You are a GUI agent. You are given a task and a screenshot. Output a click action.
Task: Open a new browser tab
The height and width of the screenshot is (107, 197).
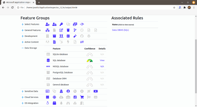coord(39,2)
